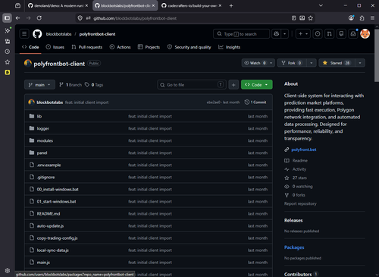Image resolution: width=379 pixels, height=277 pixels.
Task: Expand the green Code clone dropdown
Action: point(257,85)
